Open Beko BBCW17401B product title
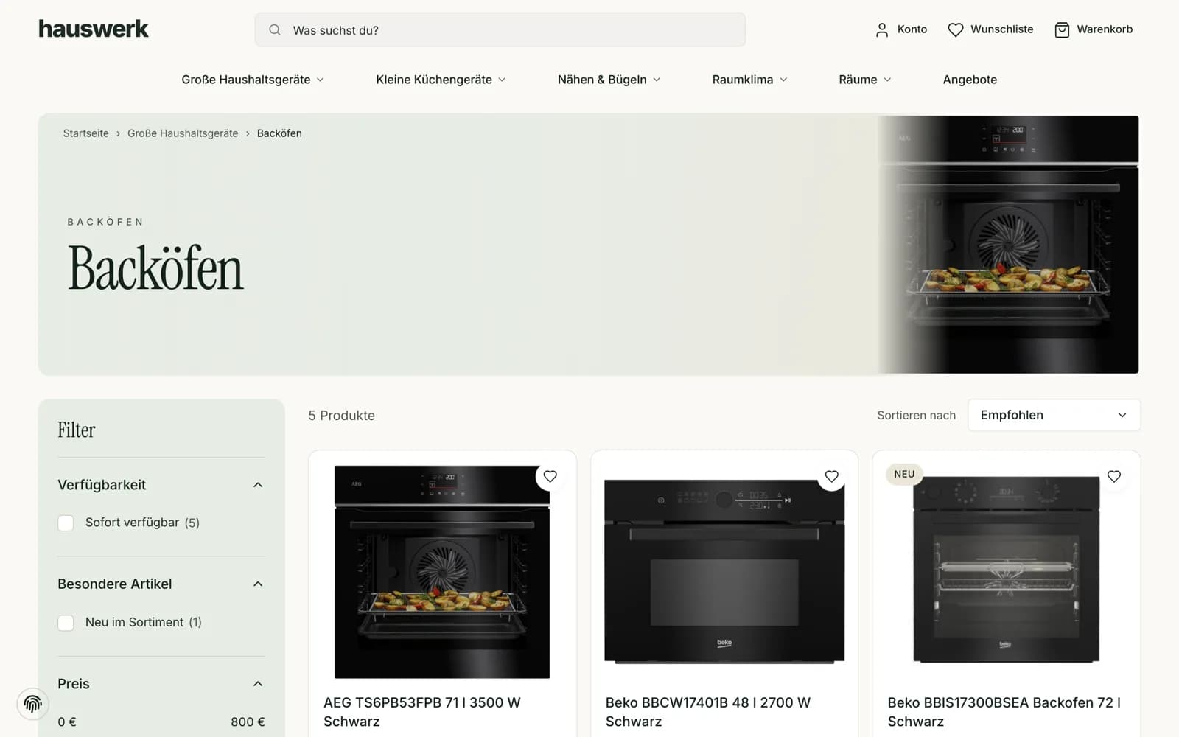The image size is (1179, 737). pos(708,712)
